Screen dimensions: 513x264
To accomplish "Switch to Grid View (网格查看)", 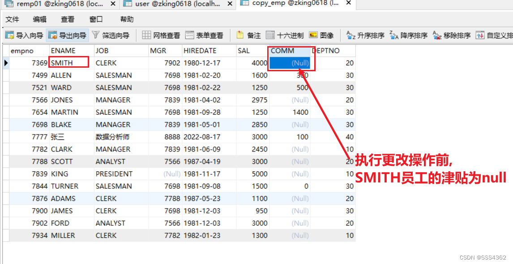I will 161,35.
